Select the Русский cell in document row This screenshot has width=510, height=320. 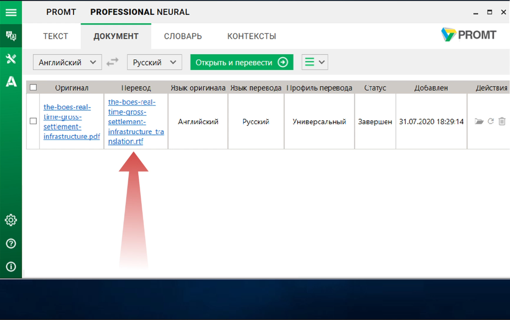(256, 121)
